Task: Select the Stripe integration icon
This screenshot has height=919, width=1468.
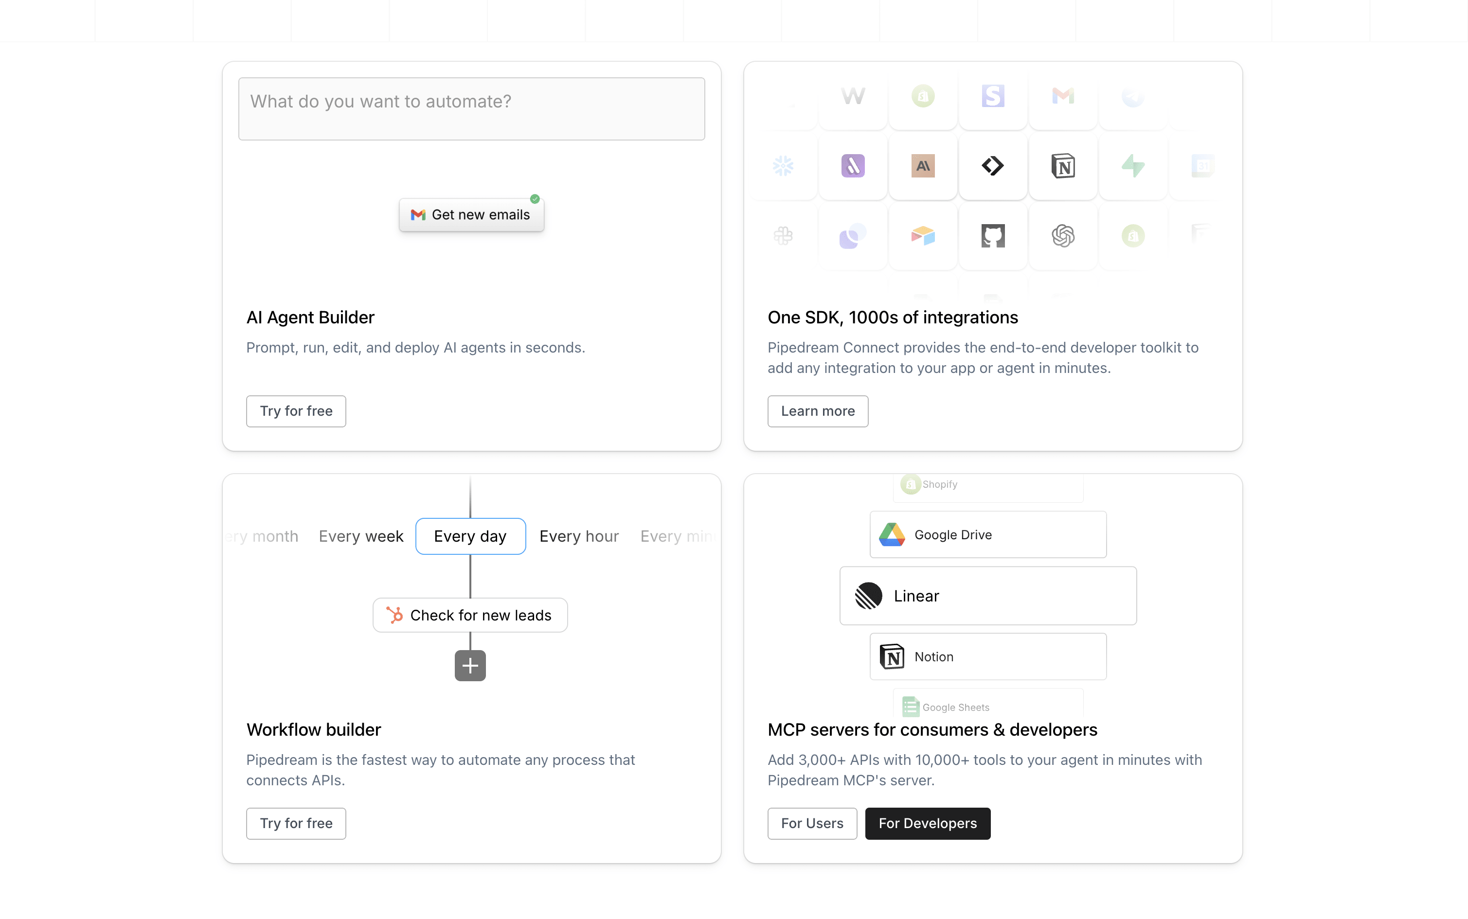Action: (993, 96)
